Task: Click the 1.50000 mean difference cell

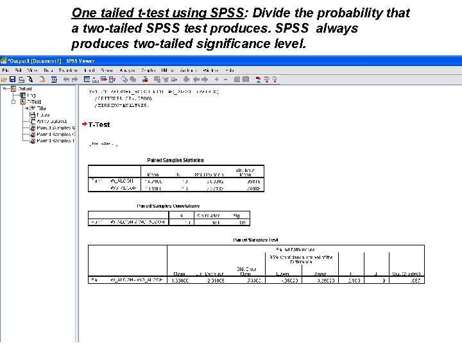Action: coord(180,281)
